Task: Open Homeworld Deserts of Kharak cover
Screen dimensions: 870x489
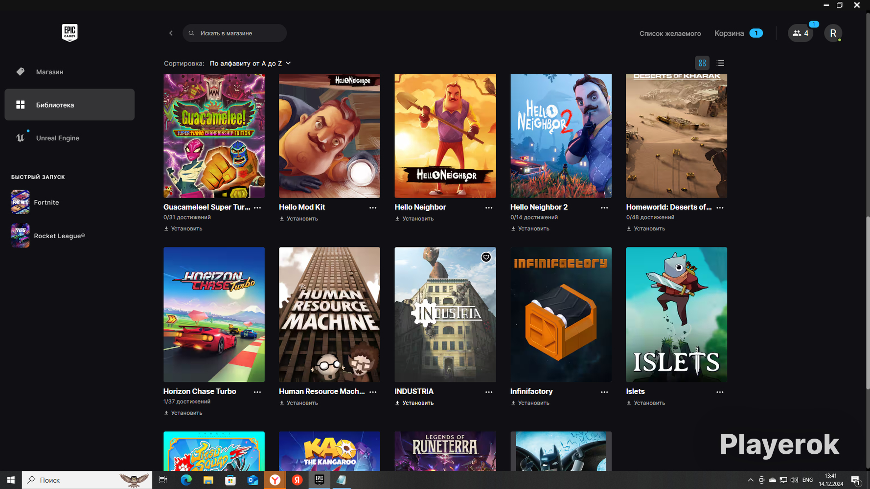Action: click(677, 136)
